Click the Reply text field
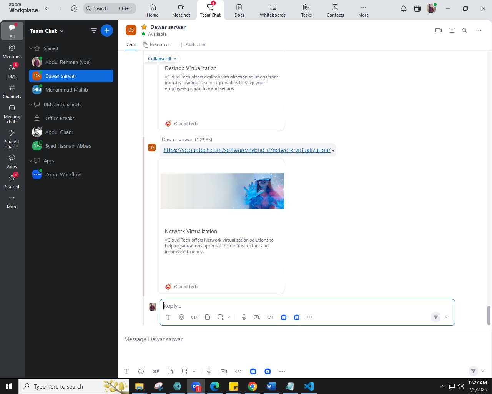The width and height of the screenshot is (492, 394). click(307, 306)
